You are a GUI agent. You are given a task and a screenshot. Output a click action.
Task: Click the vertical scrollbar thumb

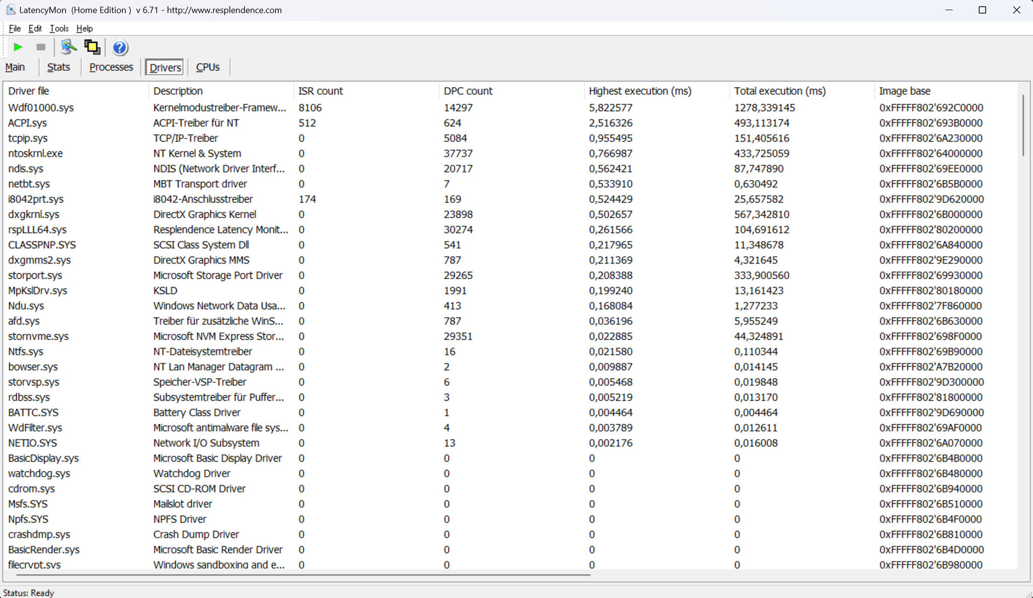(x=1023, y=125)
